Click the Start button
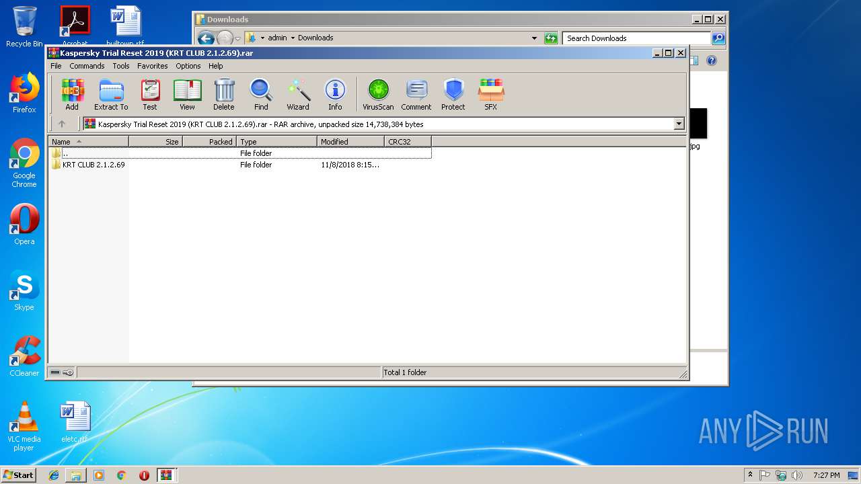The height and width of the screenshot is (484, 861). (x=18, y=475)
